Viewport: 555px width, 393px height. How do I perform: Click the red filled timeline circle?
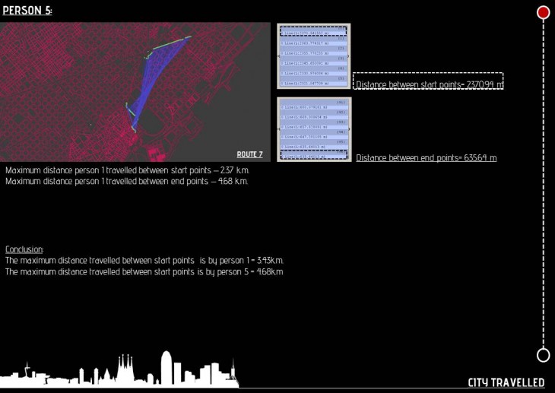pos(543,12)
